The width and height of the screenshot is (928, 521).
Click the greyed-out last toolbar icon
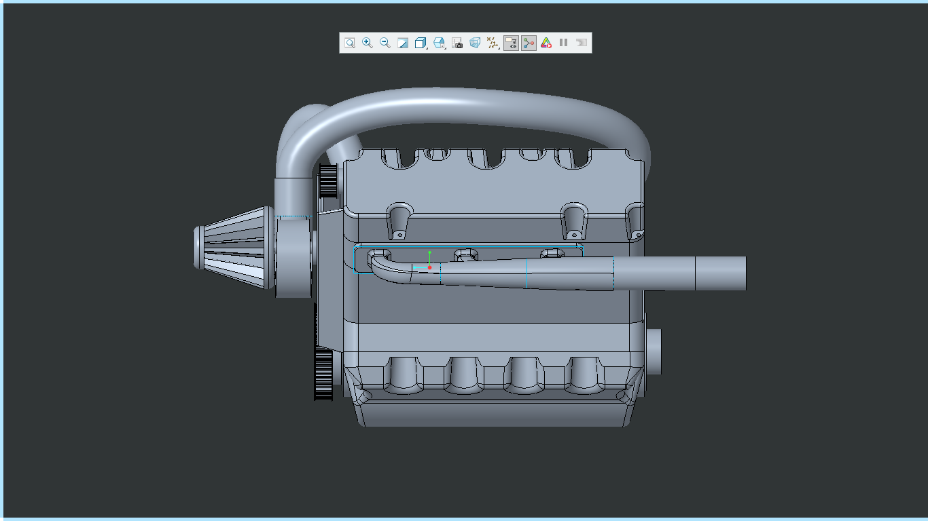click(x=582, y=43)
